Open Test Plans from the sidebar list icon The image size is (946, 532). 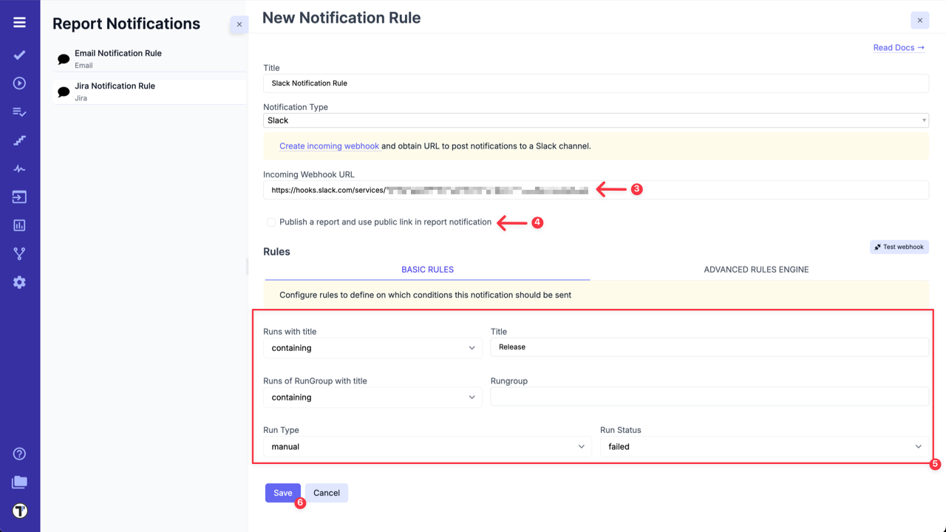pyautogui.click(x=19, y=112)
